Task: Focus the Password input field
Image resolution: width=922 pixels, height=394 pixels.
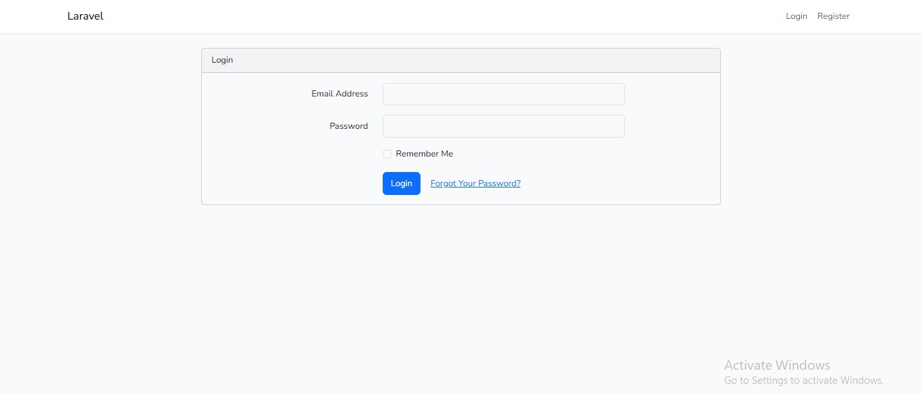Action: point(504,126)
